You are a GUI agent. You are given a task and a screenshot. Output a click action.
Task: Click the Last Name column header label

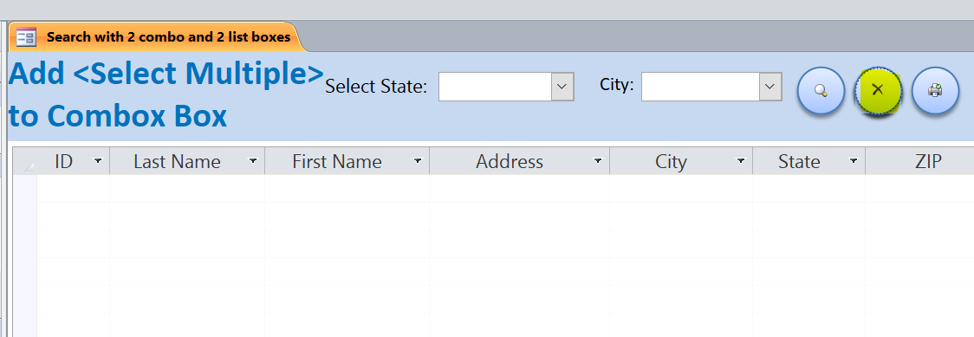point(177,162)
